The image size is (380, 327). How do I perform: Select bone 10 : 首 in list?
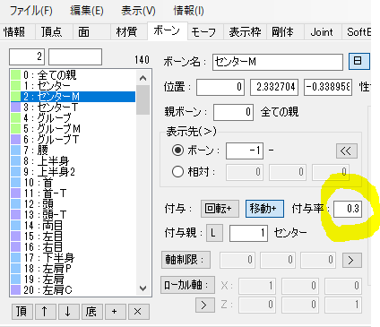tap(73, 183)
